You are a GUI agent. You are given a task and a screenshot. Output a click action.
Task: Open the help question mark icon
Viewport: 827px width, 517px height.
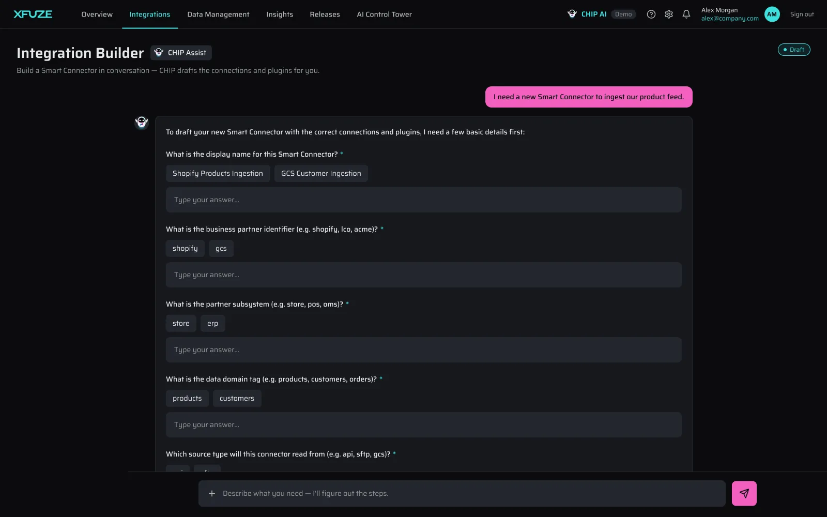[651, 14]
